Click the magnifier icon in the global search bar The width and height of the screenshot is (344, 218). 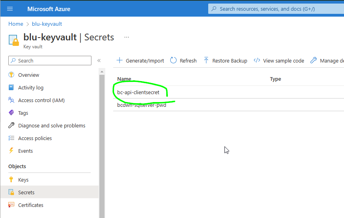pos(214,9)
